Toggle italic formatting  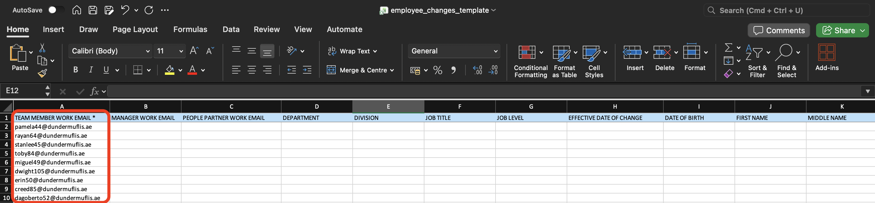click(91, 70)
